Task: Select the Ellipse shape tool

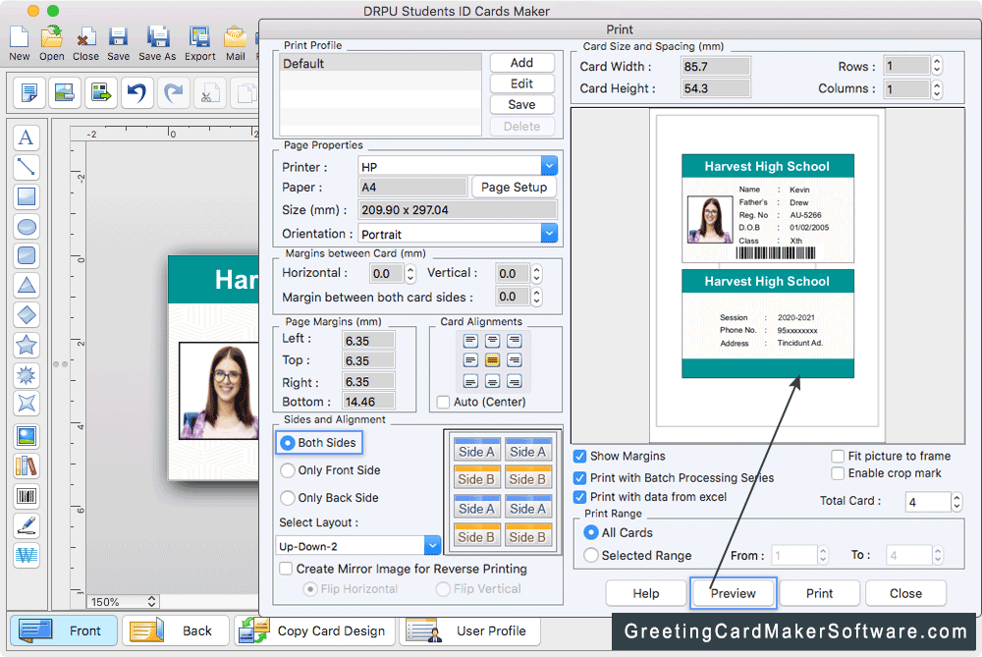Action: coord(27,227)
